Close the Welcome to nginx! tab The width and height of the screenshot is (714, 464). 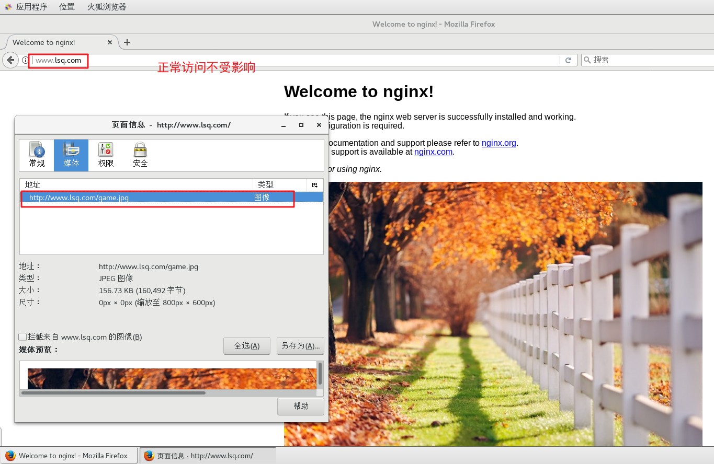tap(110, 42)
